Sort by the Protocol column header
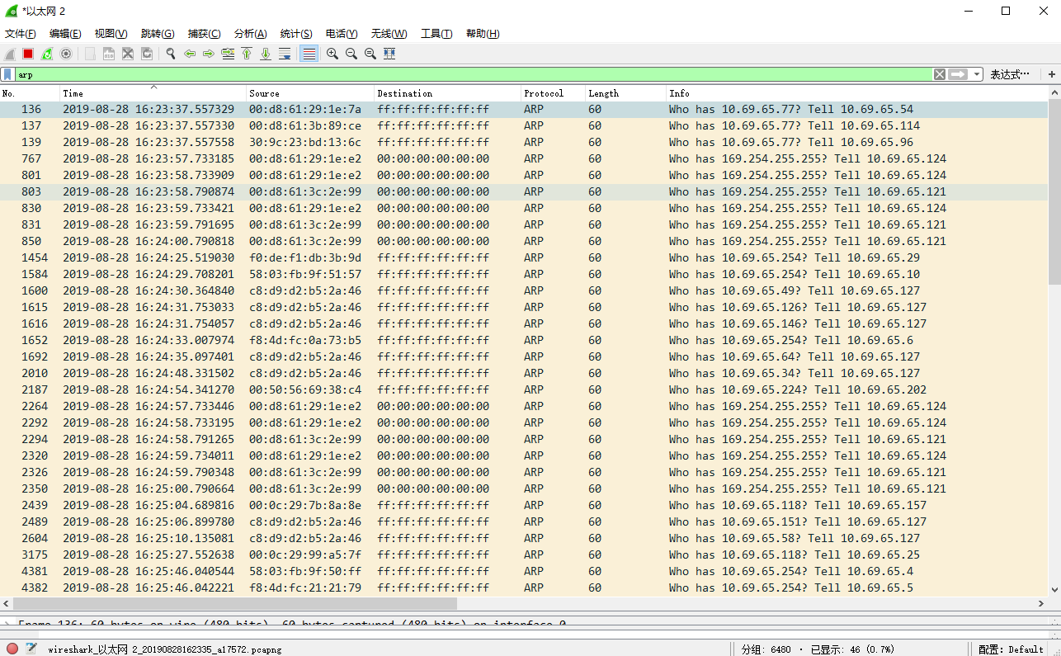This screenshot has width=1061, height=656. [x=554, y=93]
